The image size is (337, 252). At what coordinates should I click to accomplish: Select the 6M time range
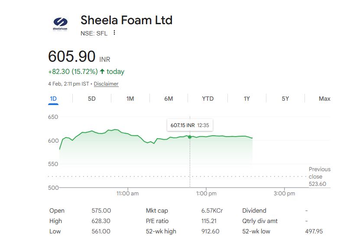click(x=168, y=99)
